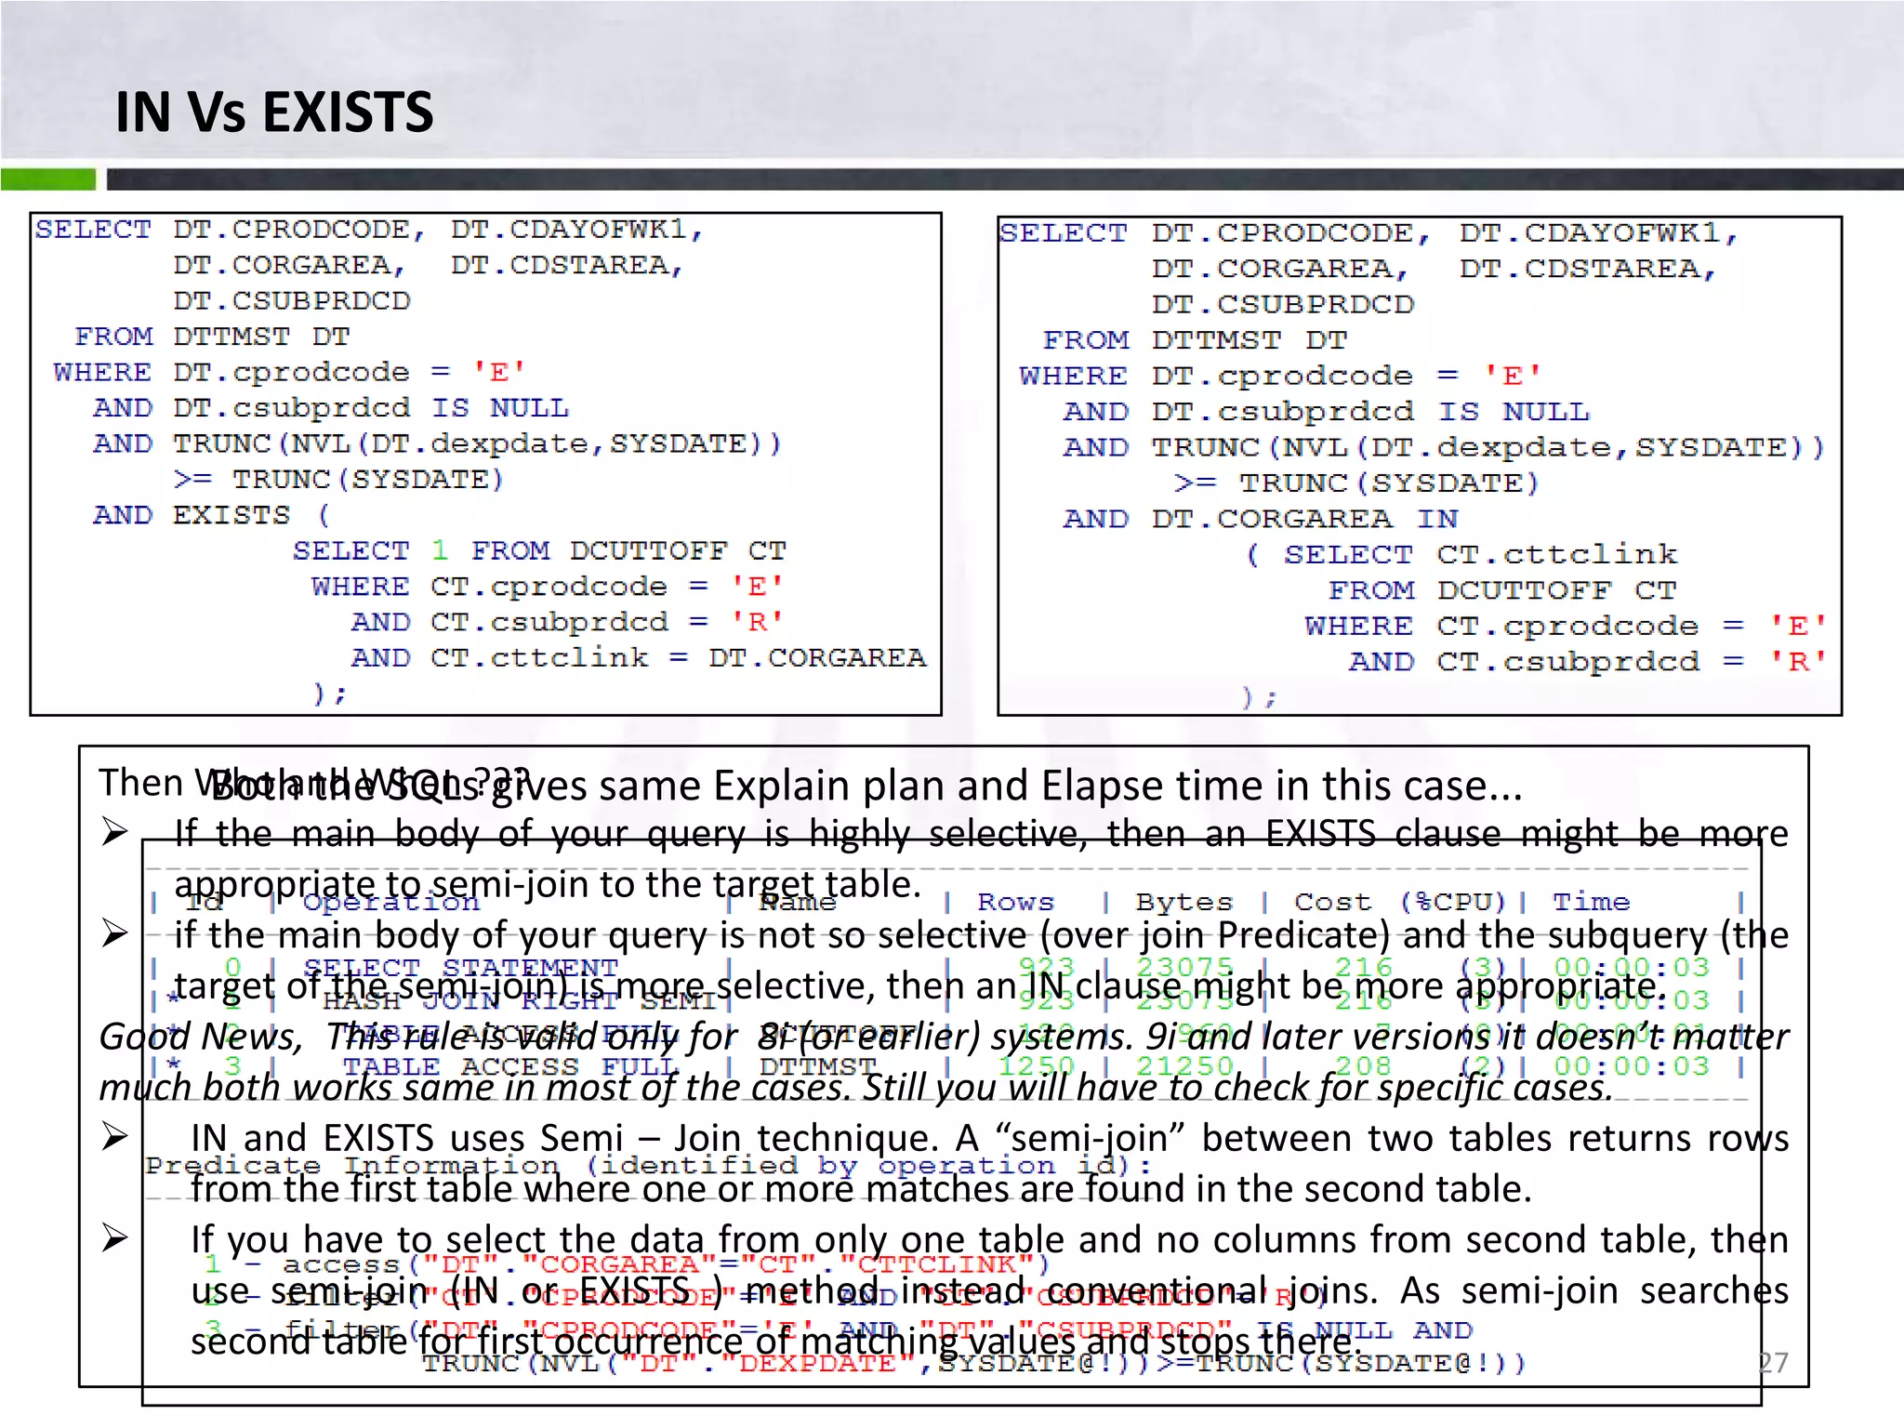Click "DTTMST" name in the plan's TABLE ACCESS FULL row

(x=817, y=1066)
